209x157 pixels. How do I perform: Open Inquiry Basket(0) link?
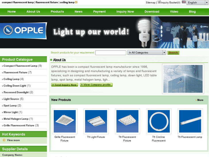[170, 3]
